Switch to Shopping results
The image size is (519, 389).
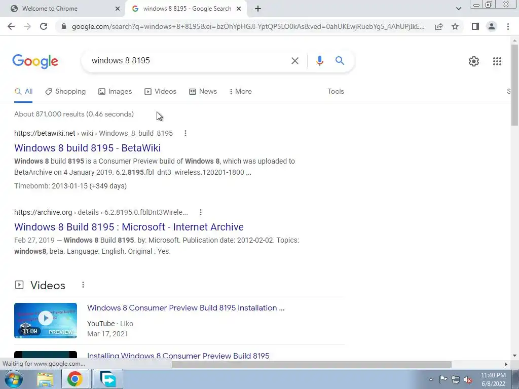(65, 92)
